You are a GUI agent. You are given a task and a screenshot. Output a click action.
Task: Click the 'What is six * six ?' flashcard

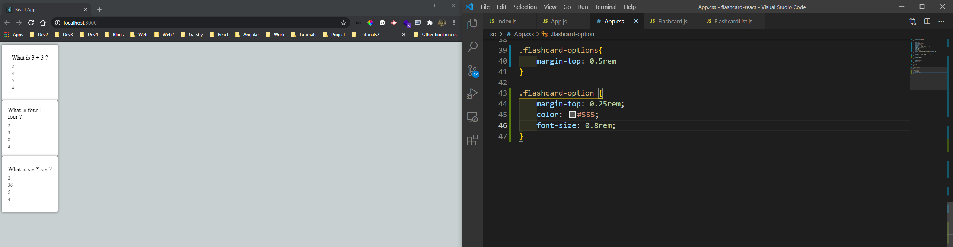(30, 185)
